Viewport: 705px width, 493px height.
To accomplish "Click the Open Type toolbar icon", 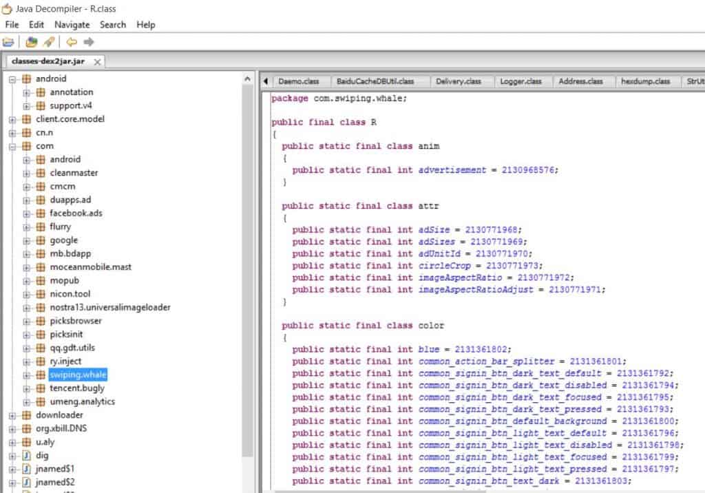I will coord(32,42).
